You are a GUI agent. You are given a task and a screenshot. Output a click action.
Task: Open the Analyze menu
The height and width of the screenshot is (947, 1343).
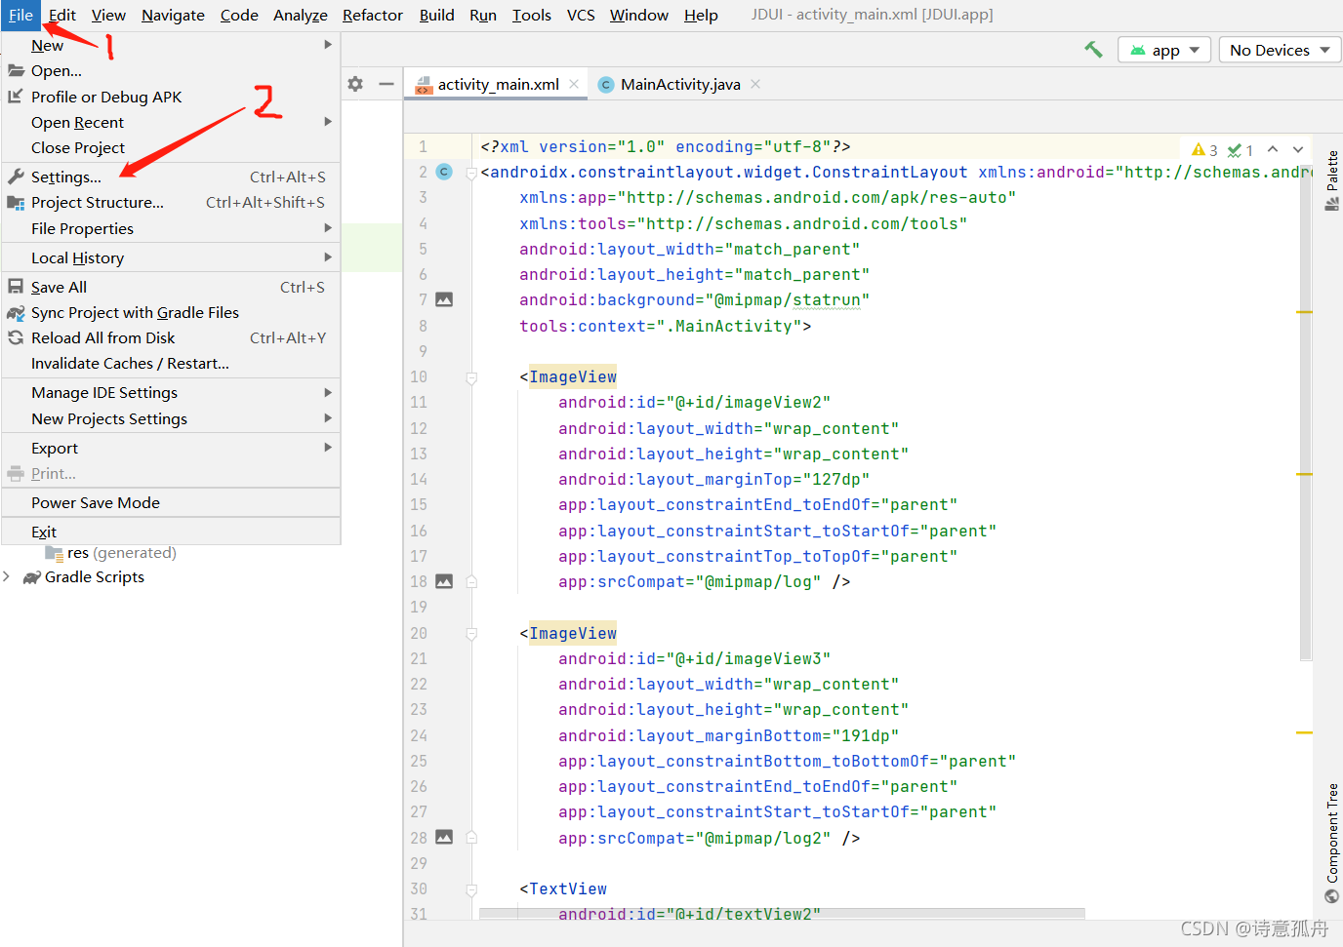pyautogui.click(x=301, y=15)
